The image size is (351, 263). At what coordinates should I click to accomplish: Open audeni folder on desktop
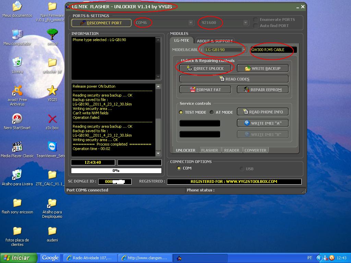(x=52, y=234)
